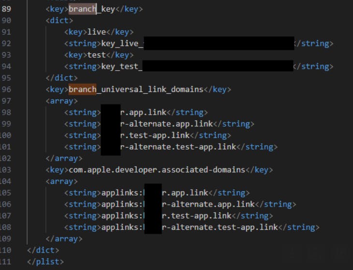
Task: Click line number 89 in the gutter
Action: [6, 9]
